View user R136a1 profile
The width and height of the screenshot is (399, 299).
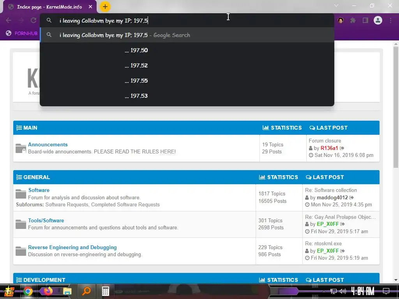tap(329, 148)
